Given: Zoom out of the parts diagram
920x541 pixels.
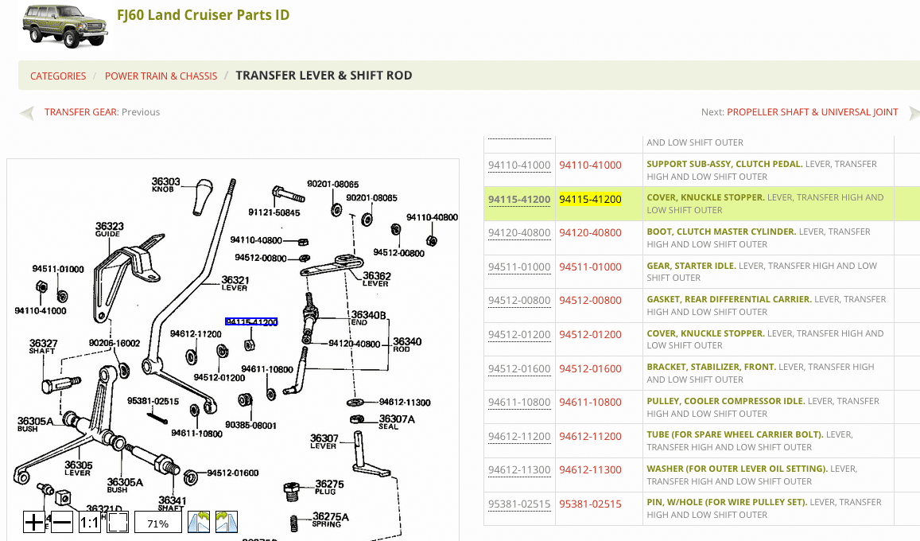Looking at the screenshot, I should click(61, 522).
